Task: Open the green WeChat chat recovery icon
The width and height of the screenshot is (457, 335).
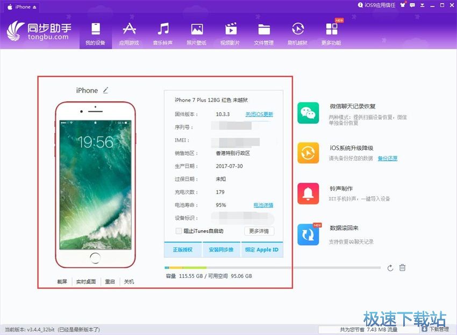Action: [x=308, y=113]
